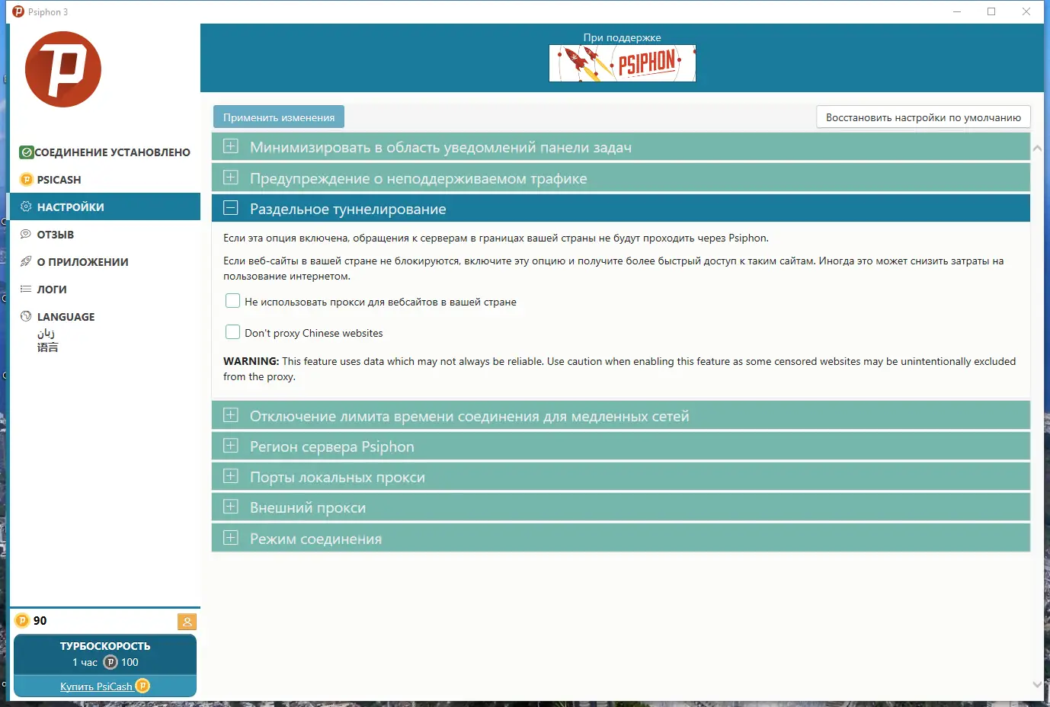Open the PSICASH section

(105, 180)
